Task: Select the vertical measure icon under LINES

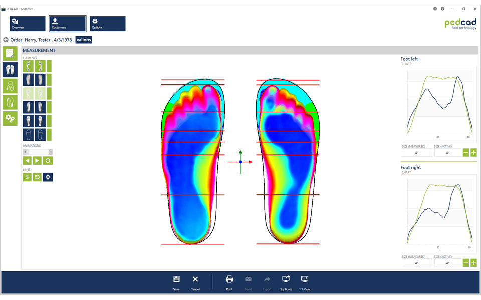Action: pos(48,176)
